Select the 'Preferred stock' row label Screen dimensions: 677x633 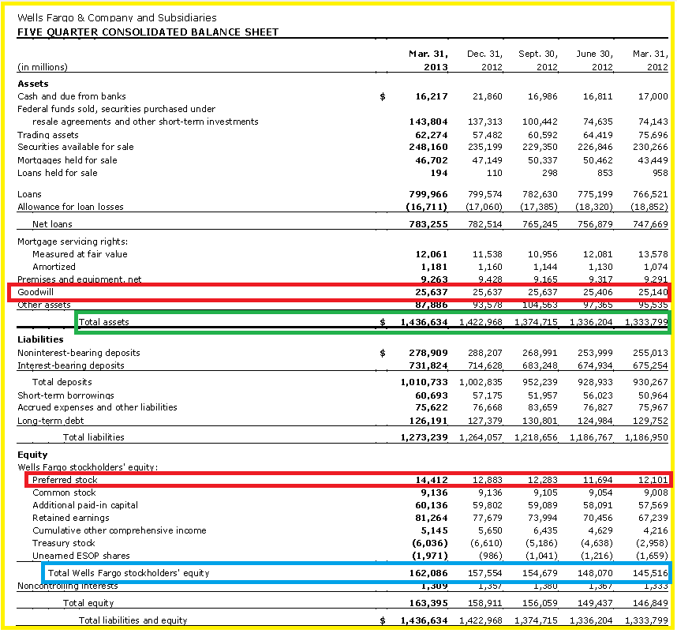(x=65, y=480)
